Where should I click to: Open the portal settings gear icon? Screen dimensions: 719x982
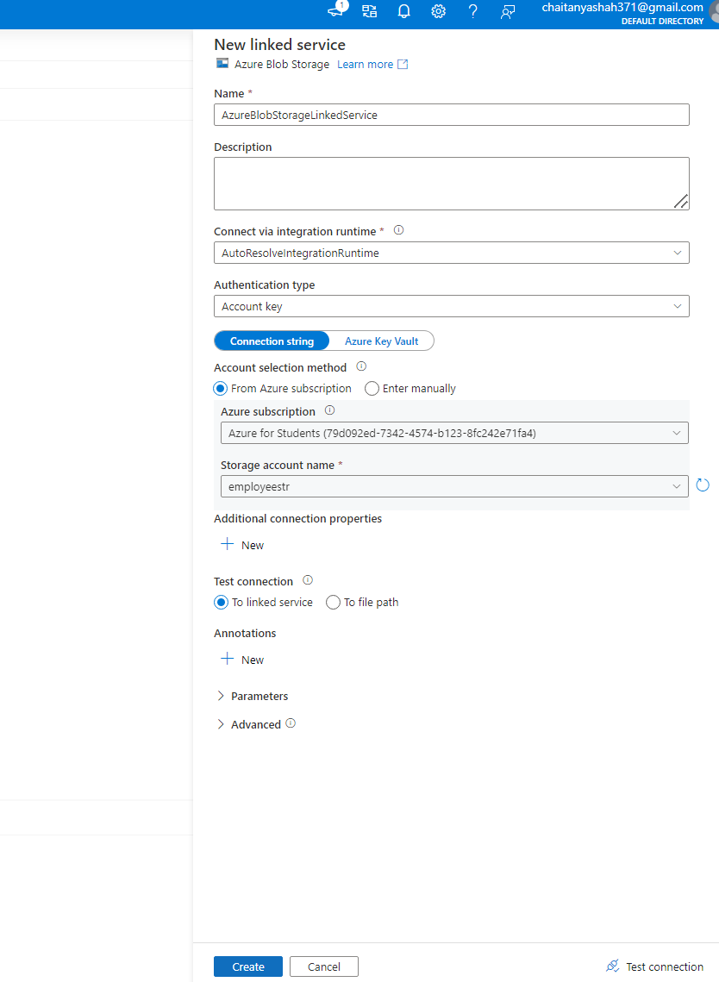pos(438,11)
